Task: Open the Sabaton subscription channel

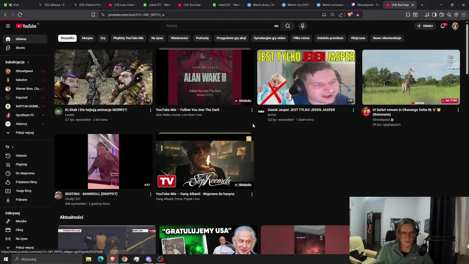Action: 25,80
